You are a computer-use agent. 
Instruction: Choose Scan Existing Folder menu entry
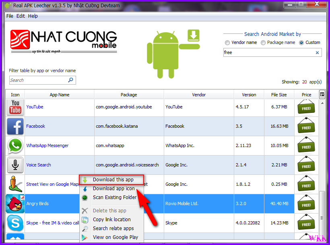click(111, 197)
